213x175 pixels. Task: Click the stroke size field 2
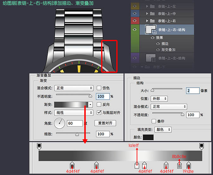pyautogui.click(x=193, y=91)
